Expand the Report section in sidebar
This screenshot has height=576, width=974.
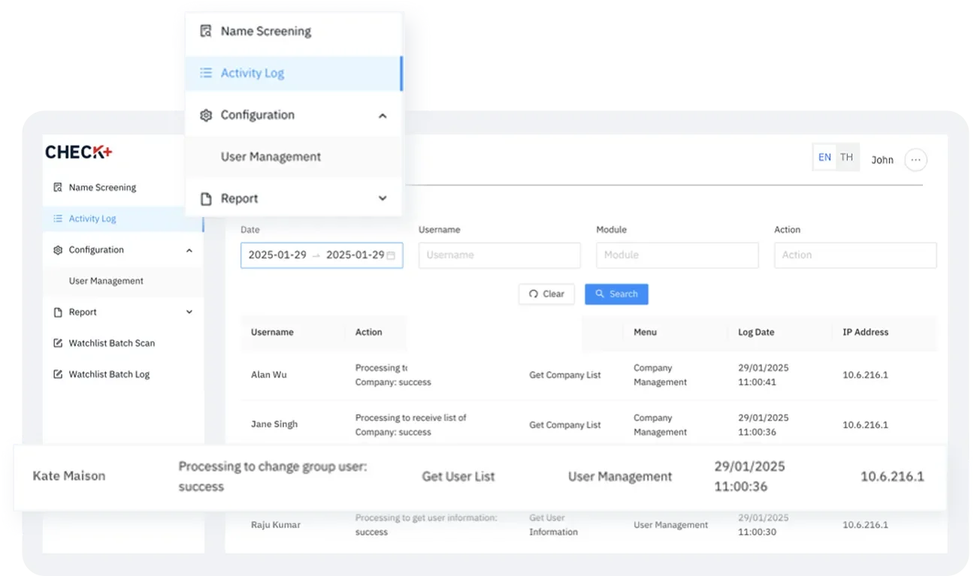pos(189,312)
